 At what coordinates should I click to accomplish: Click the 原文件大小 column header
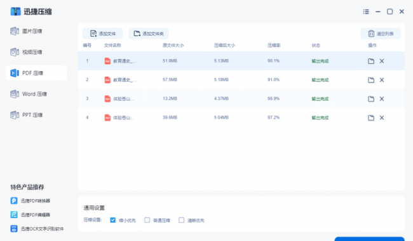tap(173, 46)
